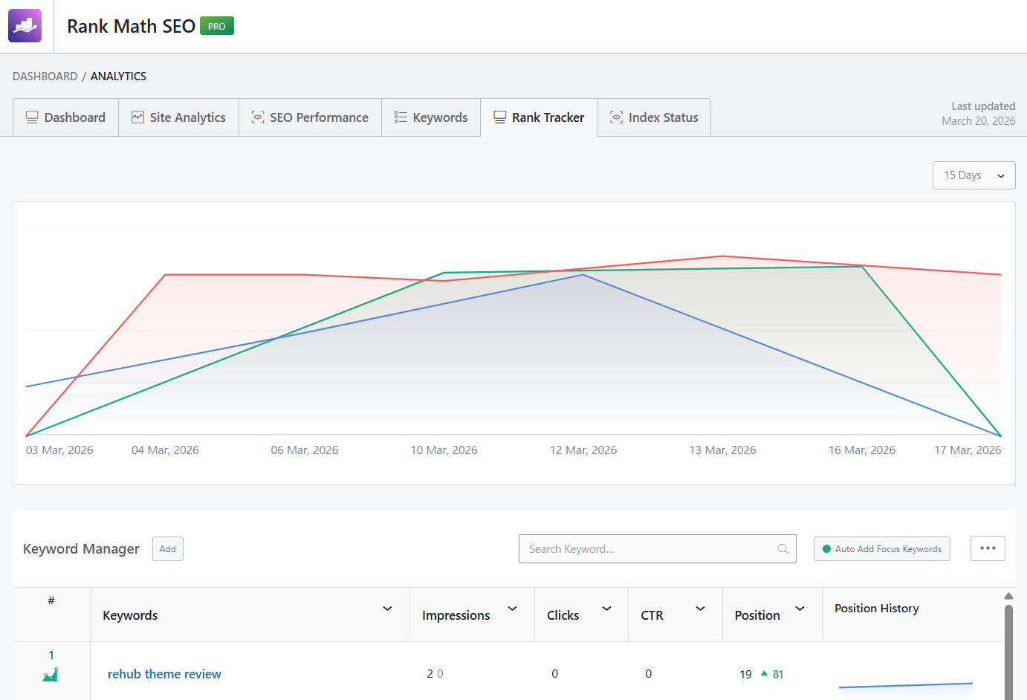Click the Index Status eye icon

click(x=616, y=117)
